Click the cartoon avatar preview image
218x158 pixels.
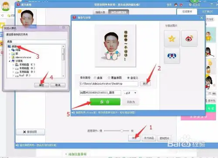(116, 46)
